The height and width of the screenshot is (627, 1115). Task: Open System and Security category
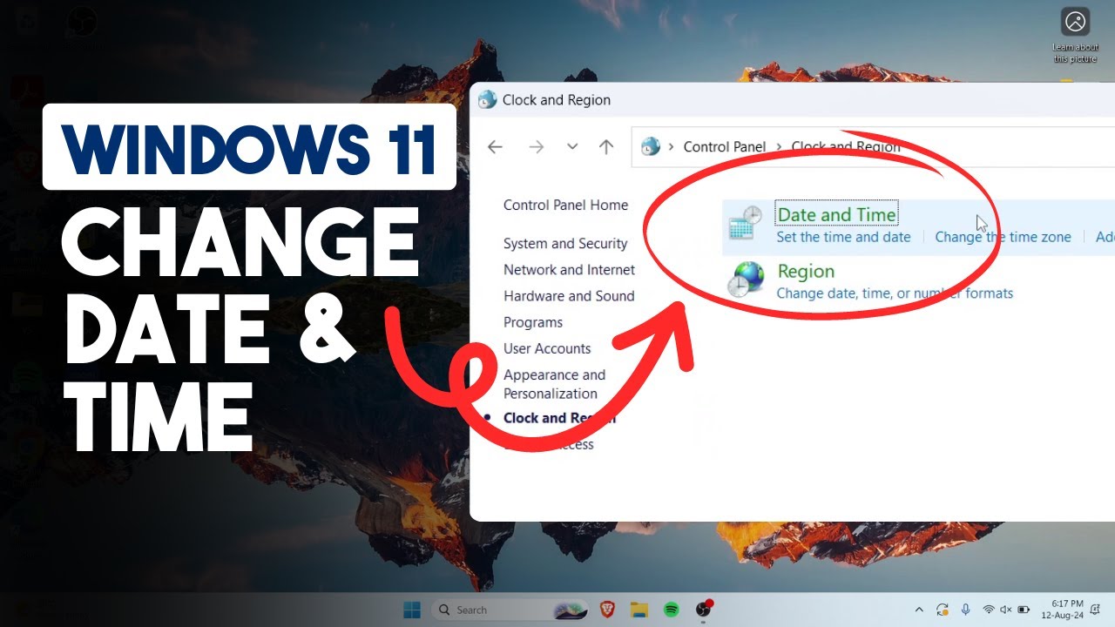coord(565,244)
